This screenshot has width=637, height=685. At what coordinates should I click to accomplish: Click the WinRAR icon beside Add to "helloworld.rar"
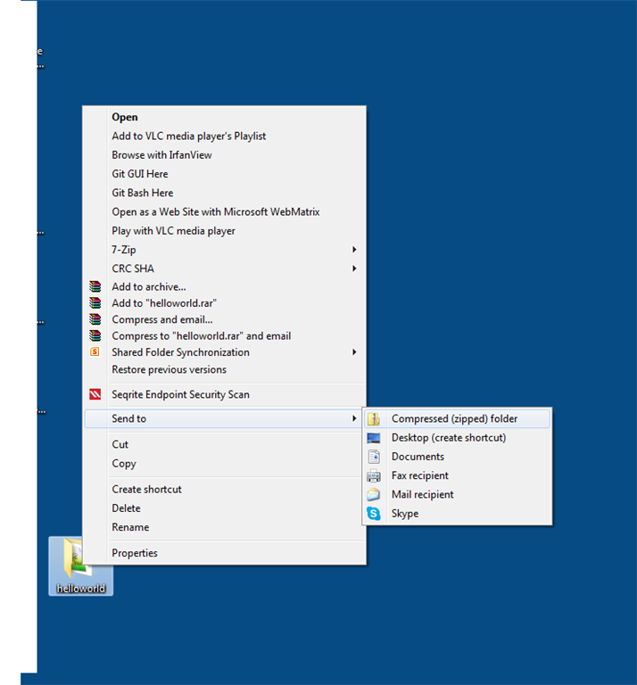[95, 302]
